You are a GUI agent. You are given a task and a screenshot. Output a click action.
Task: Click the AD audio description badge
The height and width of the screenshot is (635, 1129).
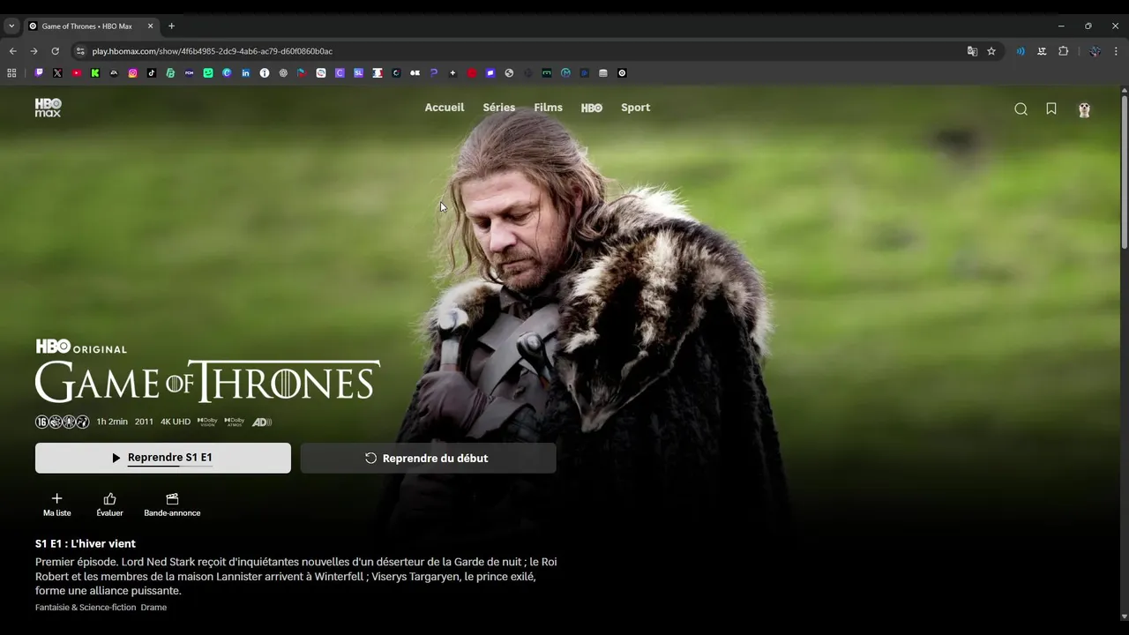pyautogui.click(x=262, y=422)
